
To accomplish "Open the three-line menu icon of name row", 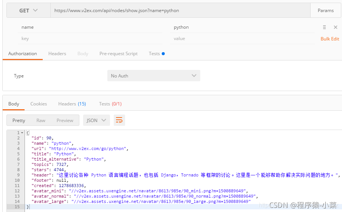I will coord(324,27).
